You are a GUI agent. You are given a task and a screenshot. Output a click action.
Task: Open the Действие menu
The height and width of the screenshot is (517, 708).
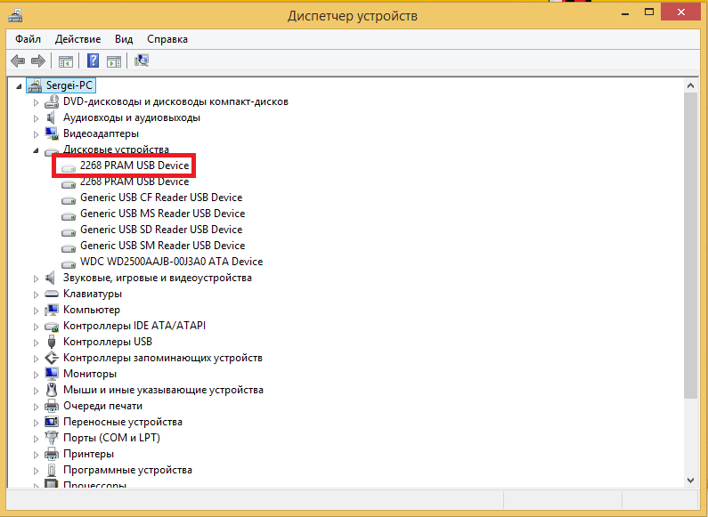click(x=78, y=39)
